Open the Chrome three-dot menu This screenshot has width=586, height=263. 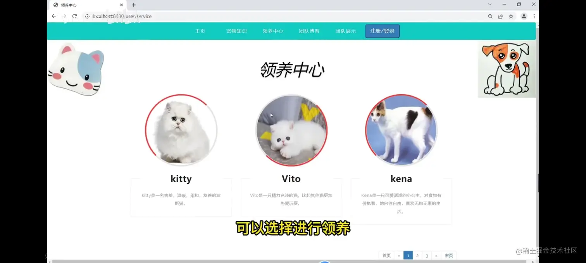(534, 16)
